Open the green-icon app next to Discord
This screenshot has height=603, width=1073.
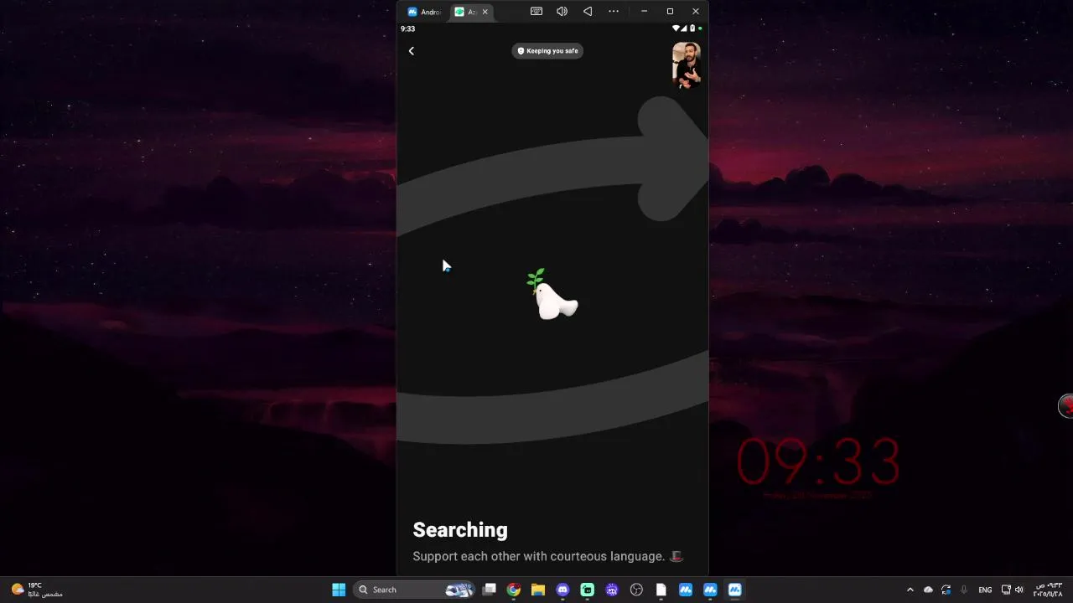coord(588,590)
